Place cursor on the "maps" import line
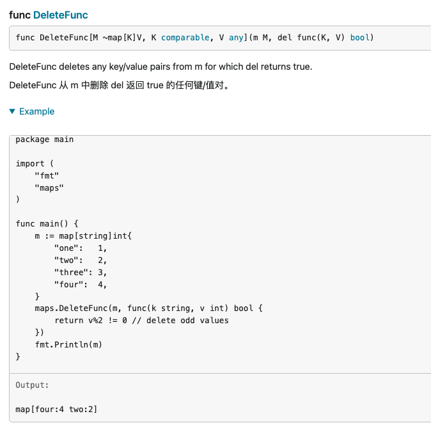 pyautogui.click(x=49, y=188)
